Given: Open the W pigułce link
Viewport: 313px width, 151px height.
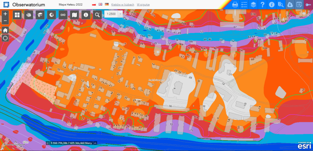Looking at the screenshot, I should pyautogui.click(x=143, y=5).
